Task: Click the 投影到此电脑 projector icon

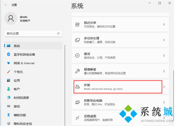Action: pyautogui.click(x=78, y=102)
